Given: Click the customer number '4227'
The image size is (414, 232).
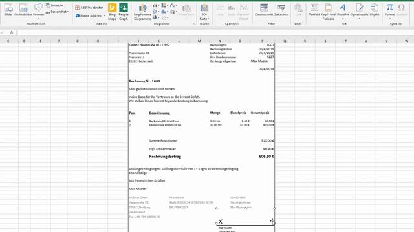Looking at the screenshot, I should click(270, 57).
